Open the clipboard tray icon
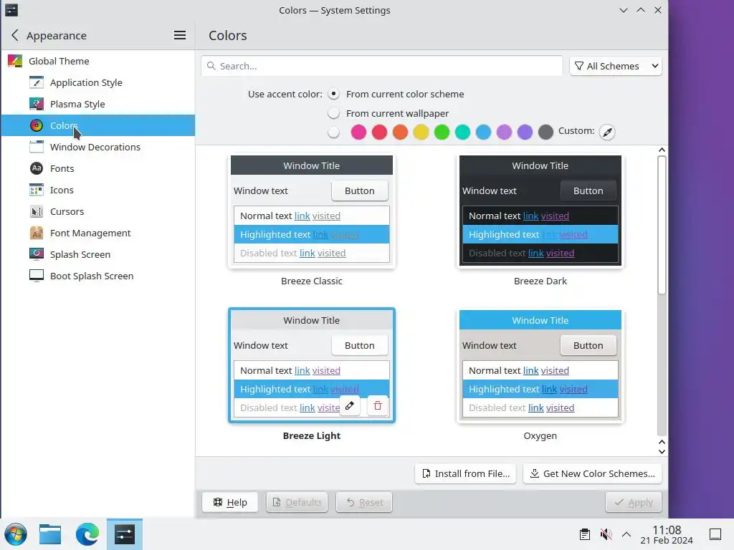 tap(585, 534)
